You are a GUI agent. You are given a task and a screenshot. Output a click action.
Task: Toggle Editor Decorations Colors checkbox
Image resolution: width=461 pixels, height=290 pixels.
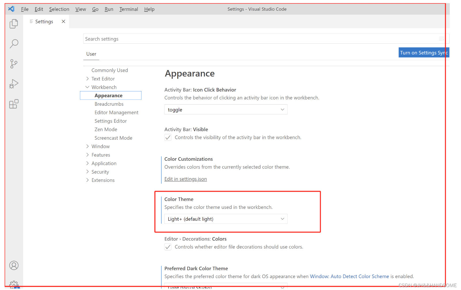(168, 247)
